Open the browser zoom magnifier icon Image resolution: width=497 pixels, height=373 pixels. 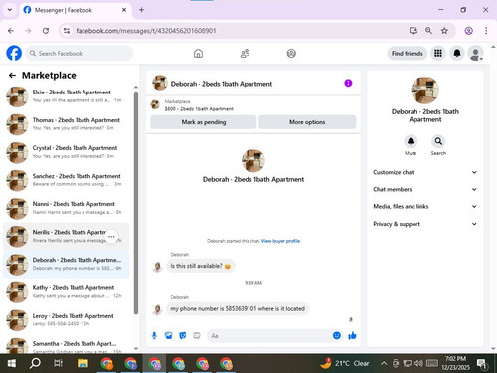point(428,31)
